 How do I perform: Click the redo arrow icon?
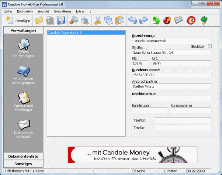pos(143,21)
